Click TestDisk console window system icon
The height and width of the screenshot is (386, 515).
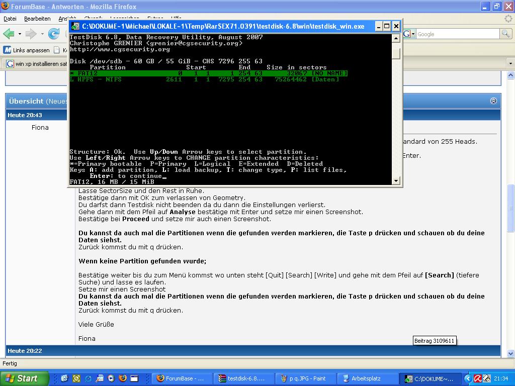click(x=75, y=26)
